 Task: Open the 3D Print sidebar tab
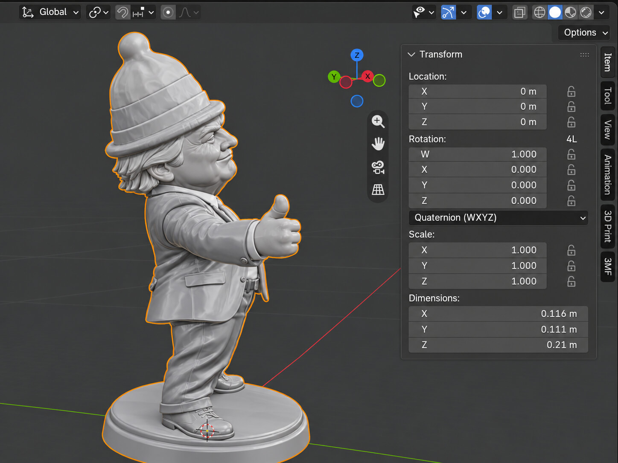pyautogui.click(x=608, y=226)
